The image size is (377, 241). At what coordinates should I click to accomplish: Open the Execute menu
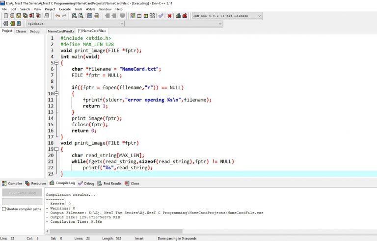(x=64, y=9)
